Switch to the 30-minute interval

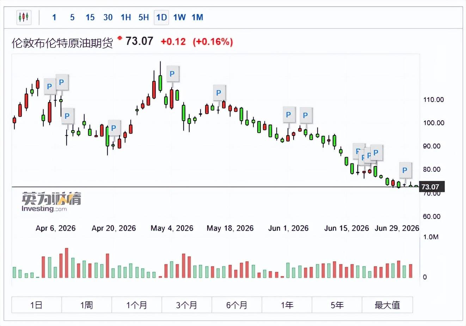pos(108,17)
